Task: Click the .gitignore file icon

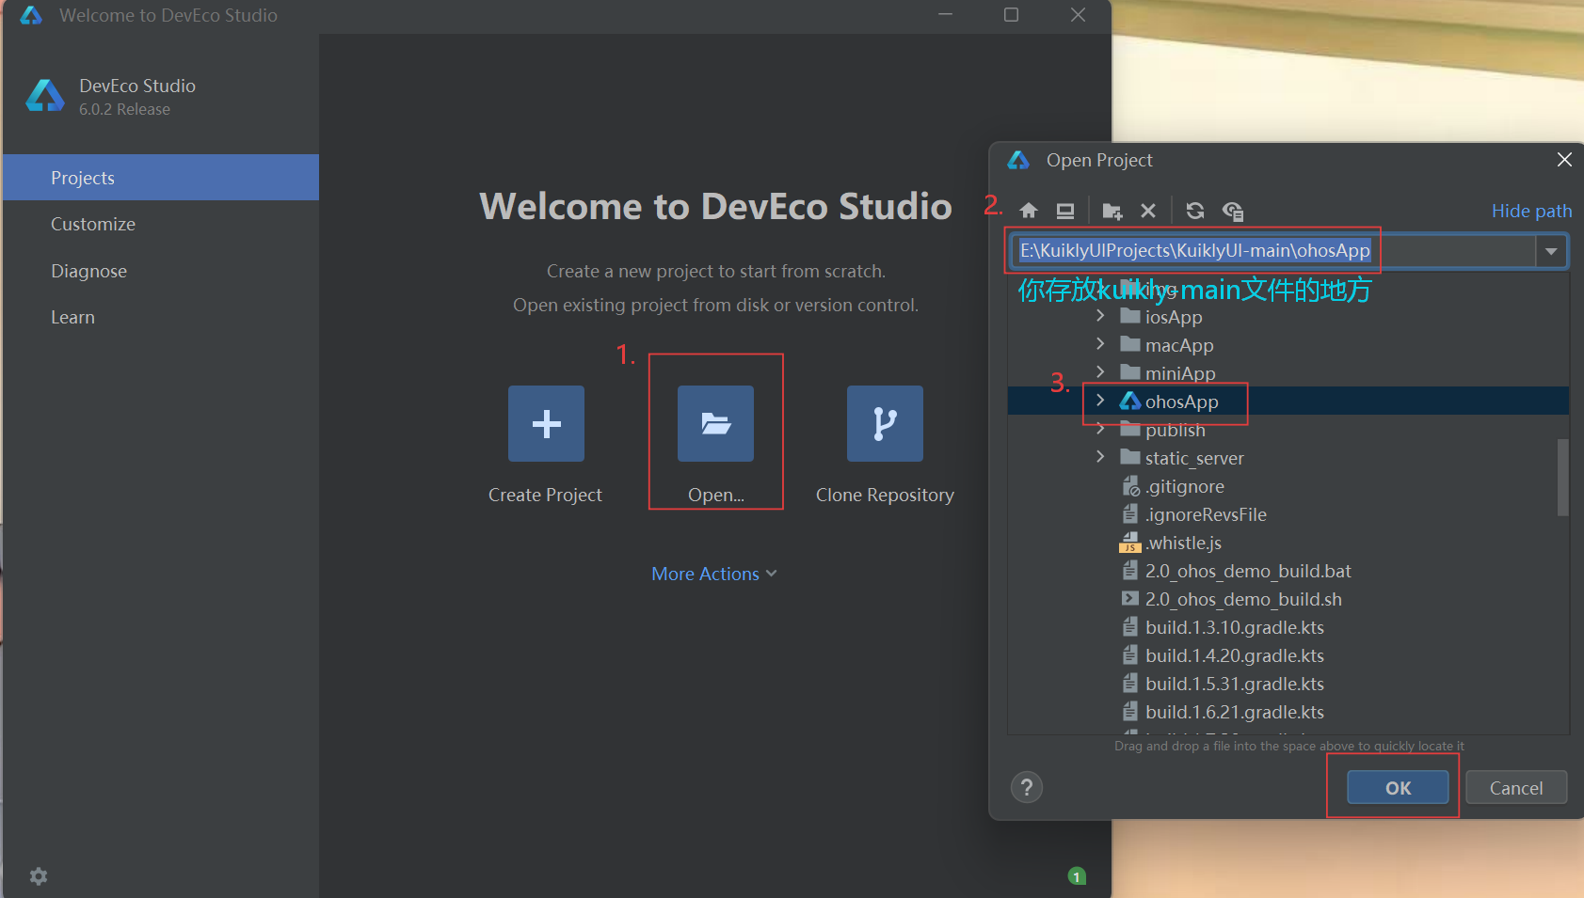Action: pos(1130,486)
